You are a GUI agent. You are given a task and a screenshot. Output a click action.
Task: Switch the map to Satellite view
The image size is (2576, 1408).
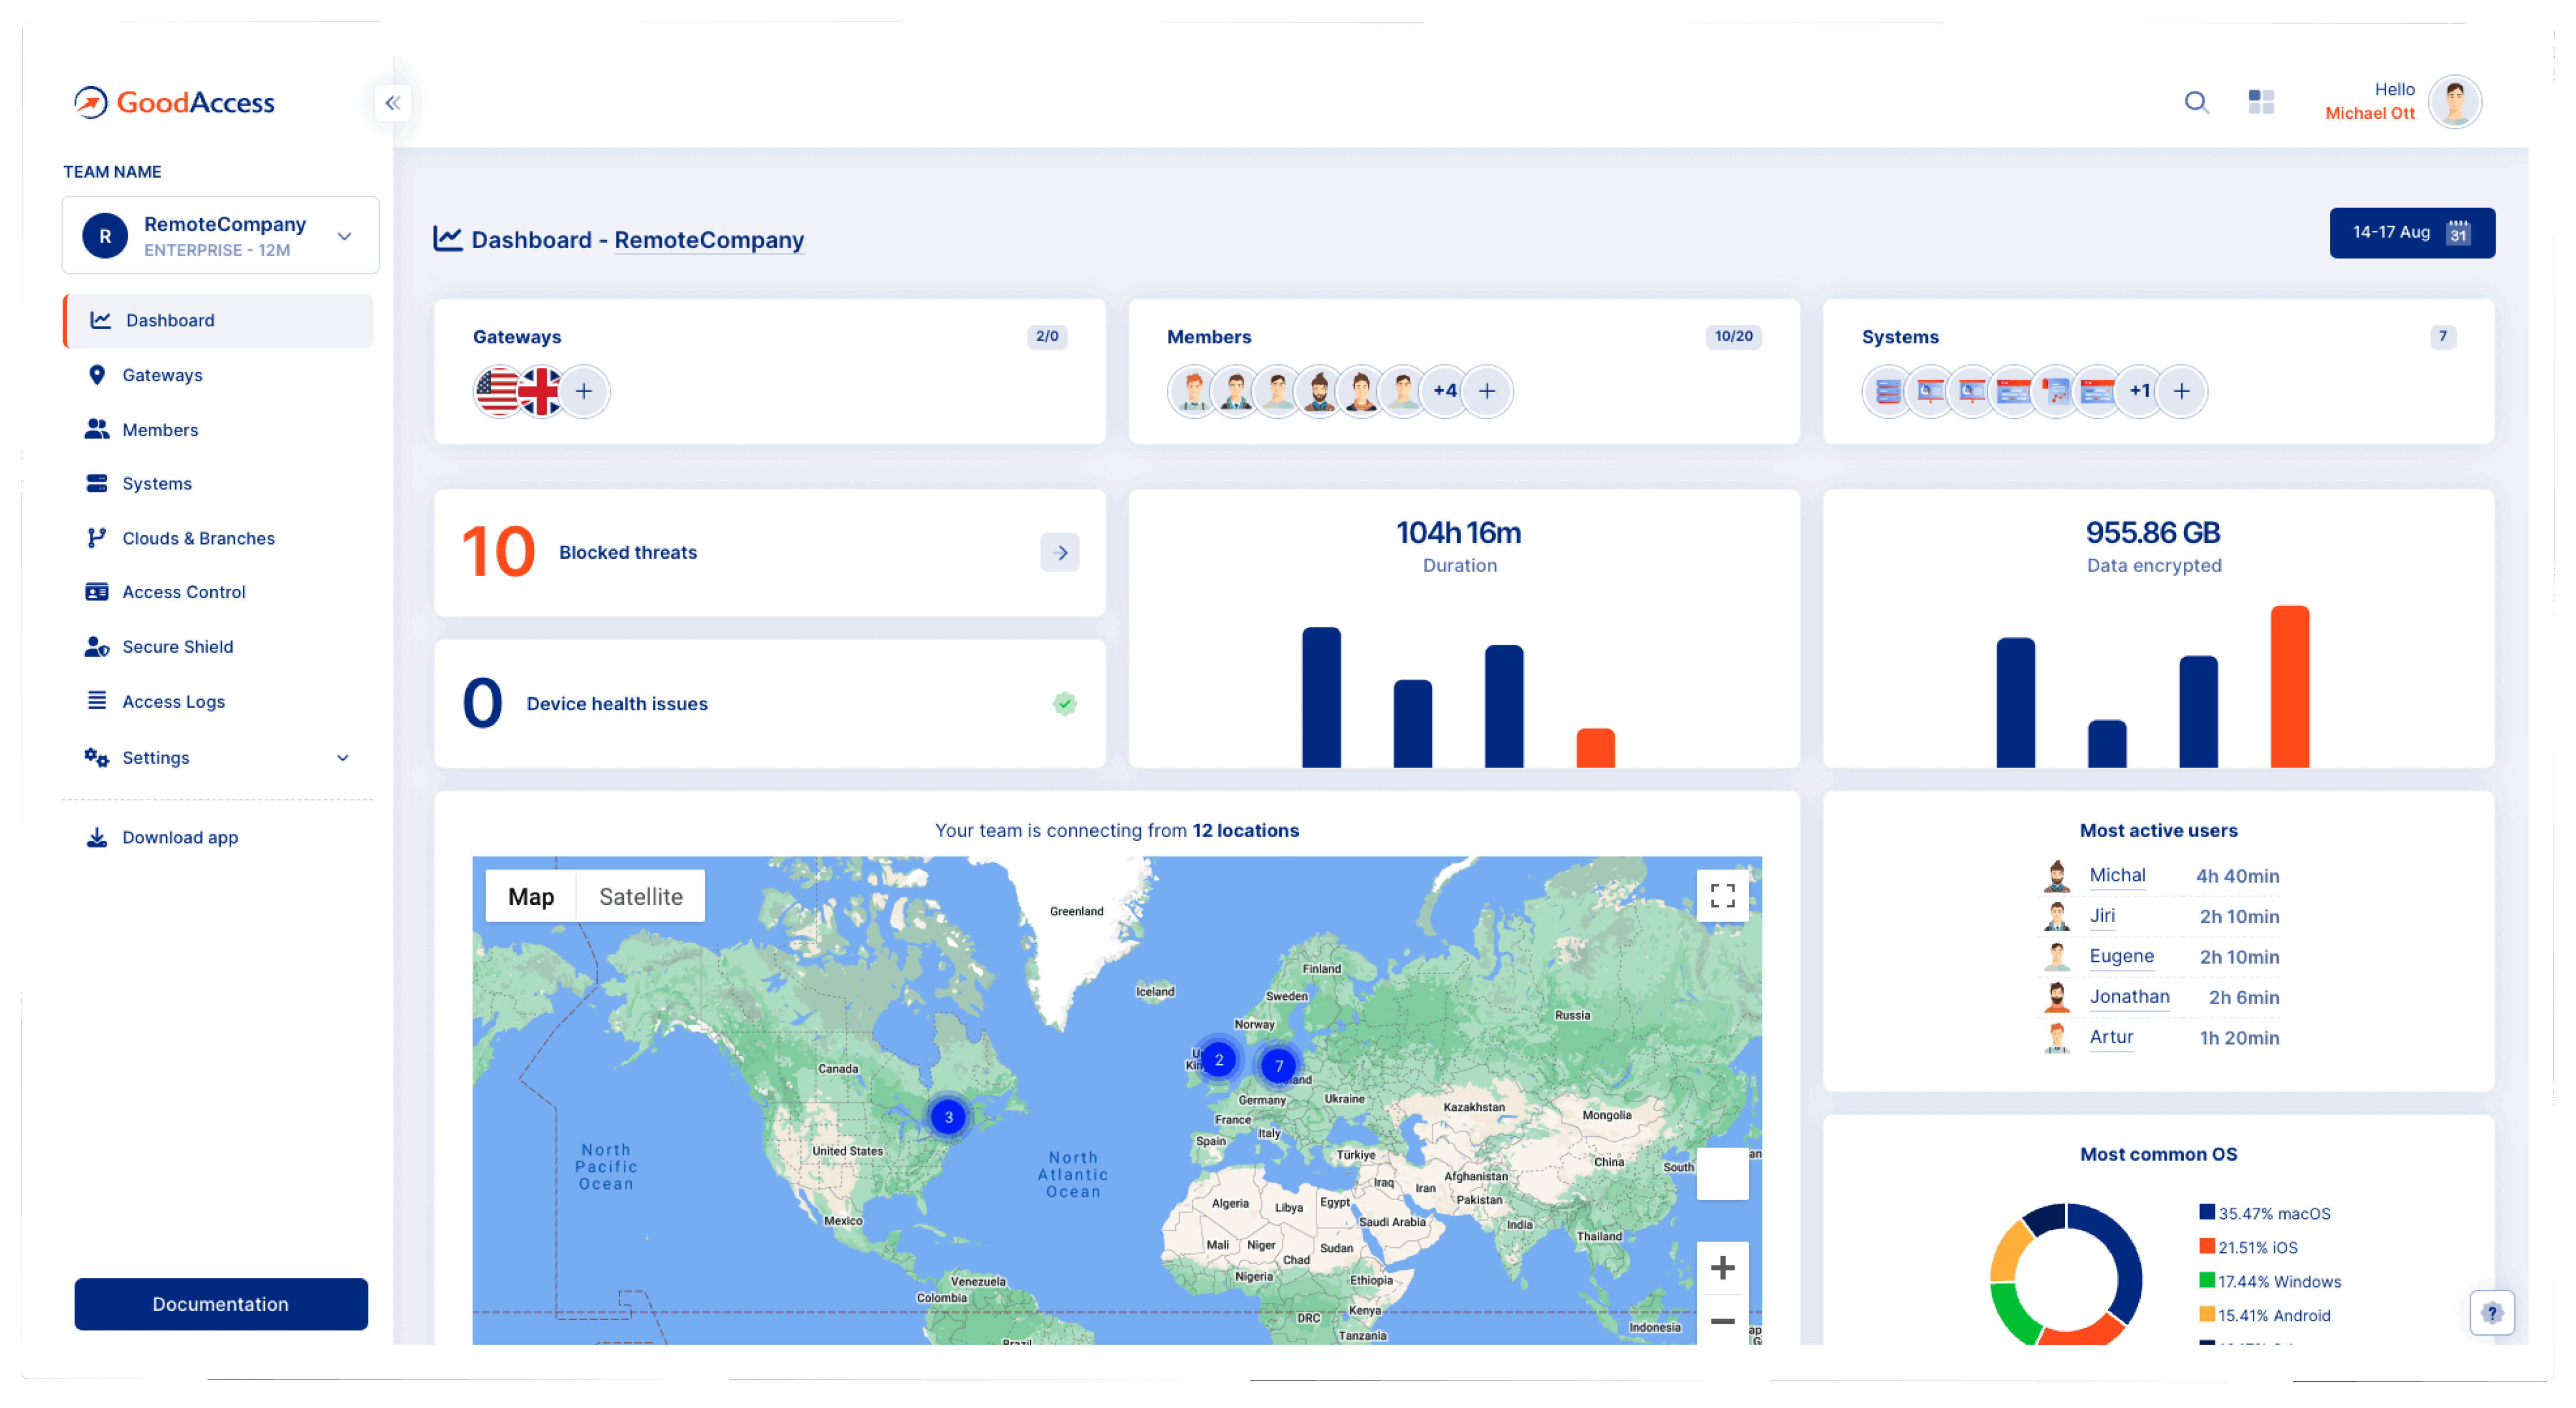coord(640,896)
